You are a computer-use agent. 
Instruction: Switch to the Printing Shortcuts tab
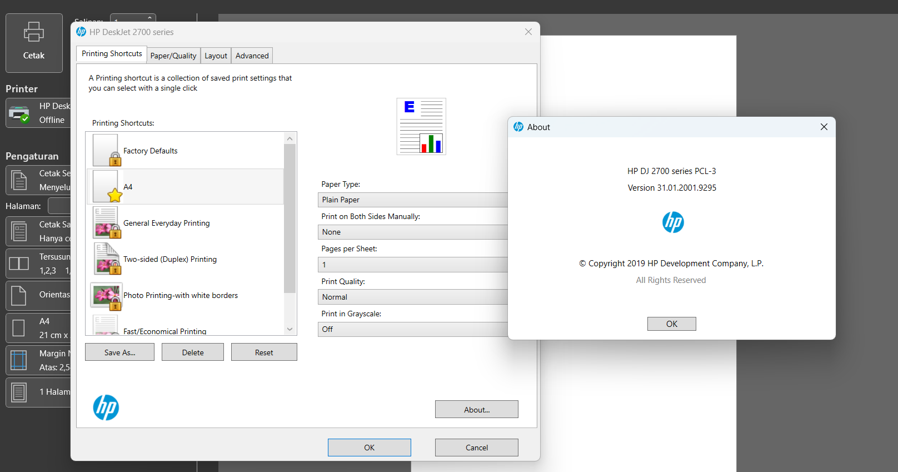[x=112, y=54]
